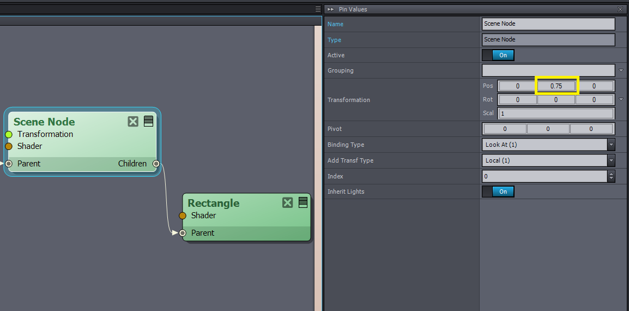
Task: Click the vertical scrollbar of the graph
Action: coord(318,169)
